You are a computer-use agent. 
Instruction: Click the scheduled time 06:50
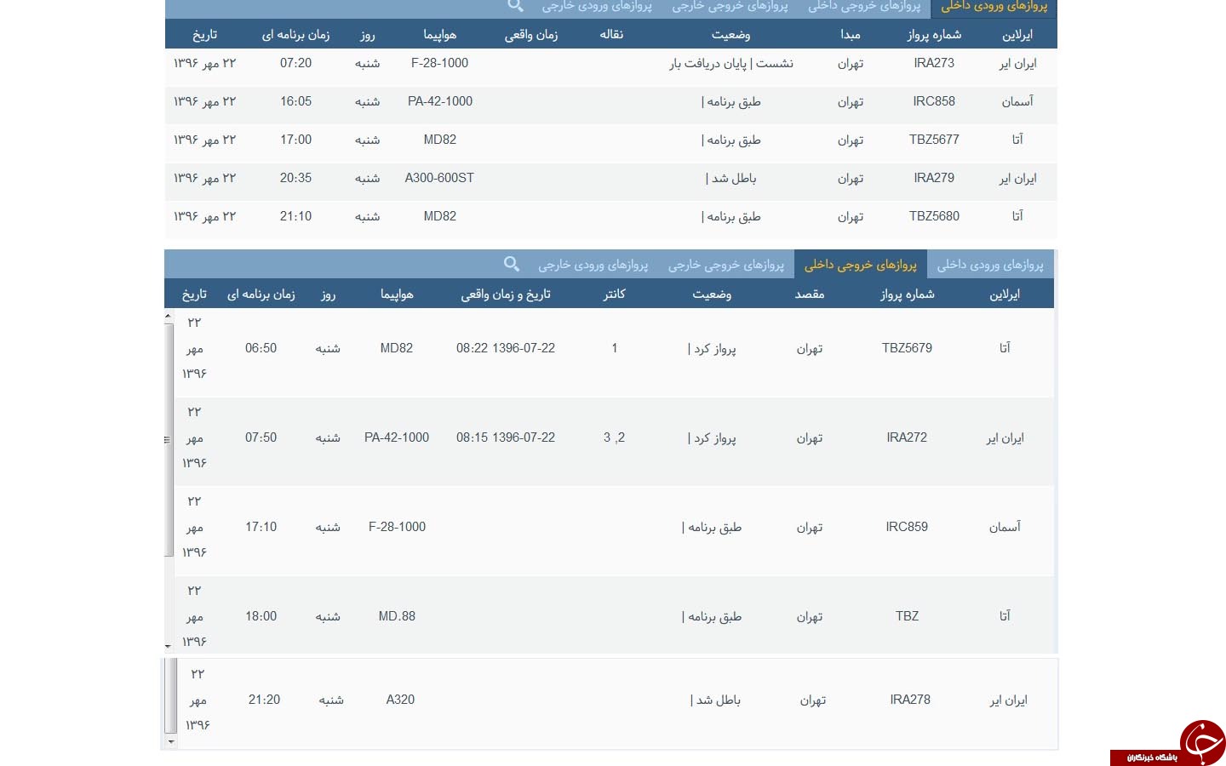tap(261, 348)
